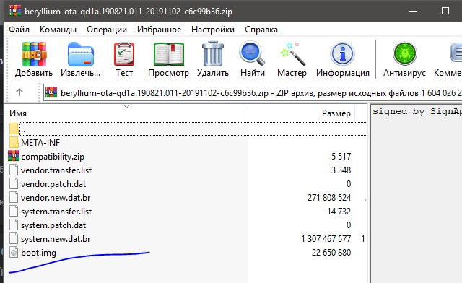Click the Удалить trash can icon
462x283 pixels.
point(213,54)
